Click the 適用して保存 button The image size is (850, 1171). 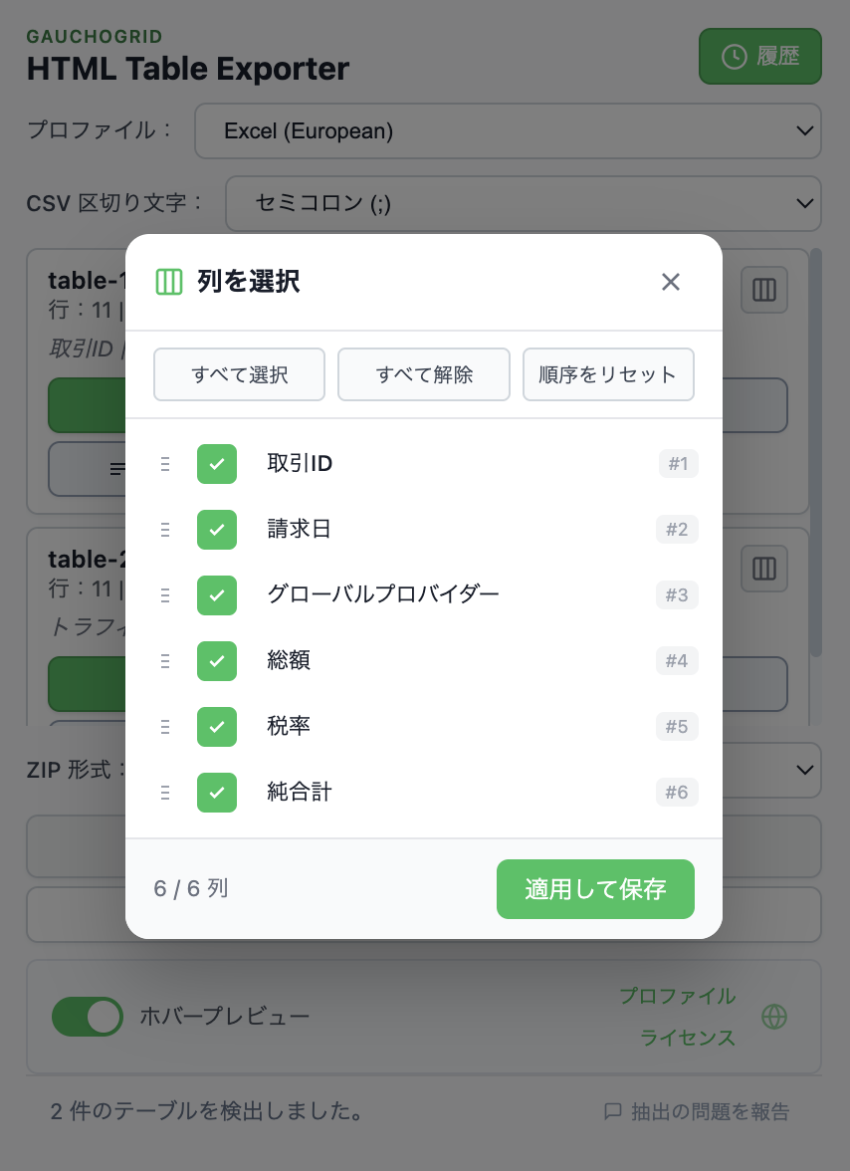pyautogui.click(x=595, y=888)
